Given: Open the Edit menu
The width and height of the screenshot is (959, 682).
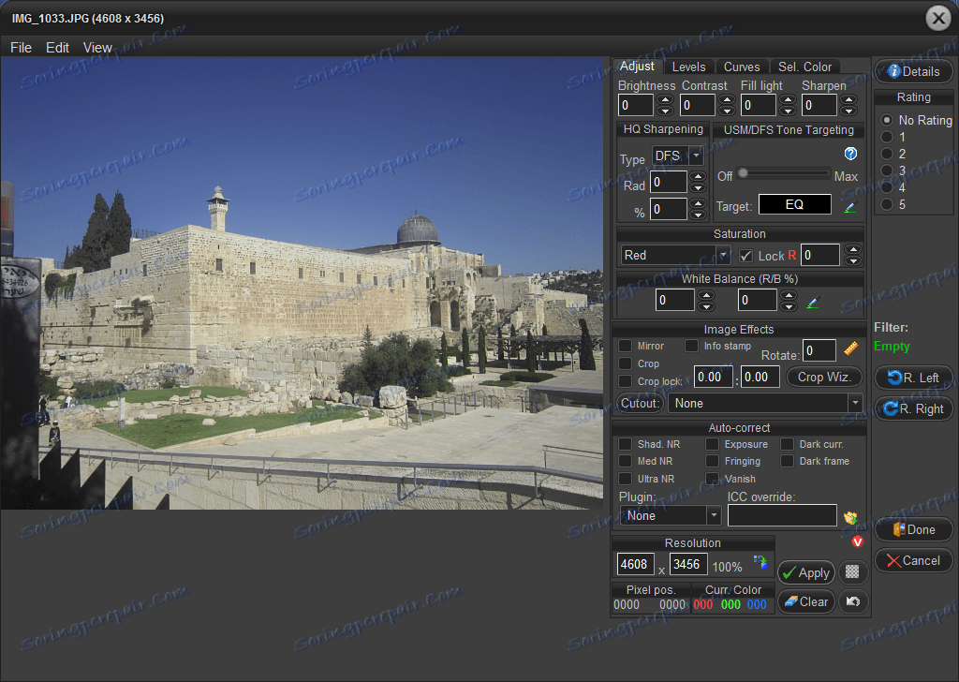Looking at the screenshot, I should [57, 48].
